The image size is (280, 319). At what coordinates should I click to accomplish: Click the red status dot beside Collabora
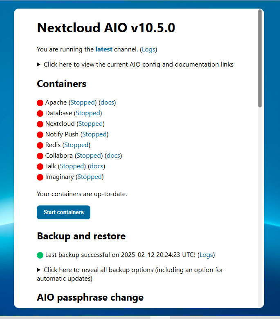click(x=40, y=156)
